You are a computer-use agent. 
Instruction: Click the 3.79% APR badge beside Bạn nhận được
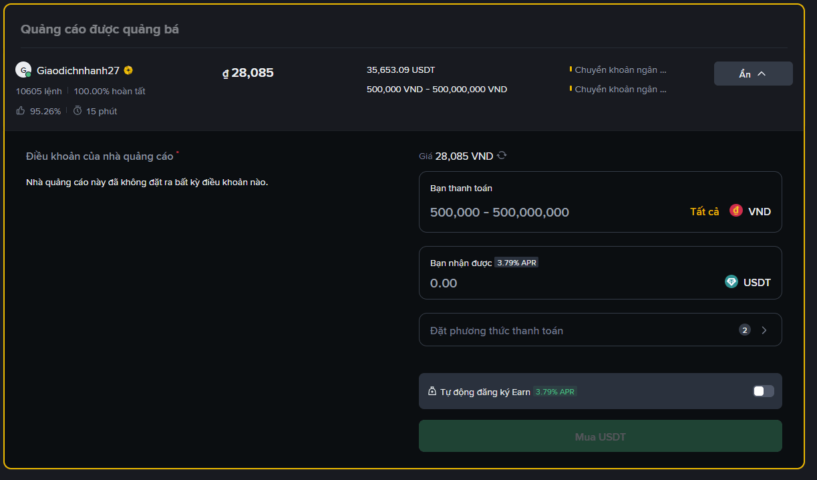tap(516, 263)
